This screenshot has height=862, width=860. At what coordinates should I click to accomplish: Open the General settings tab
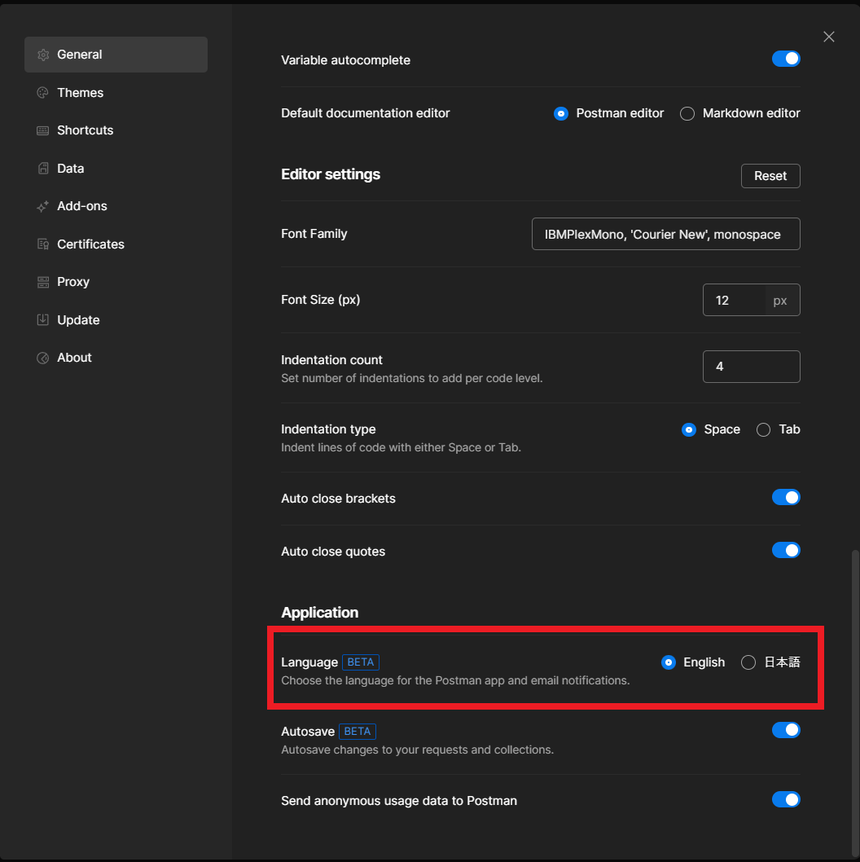point(116,55)
